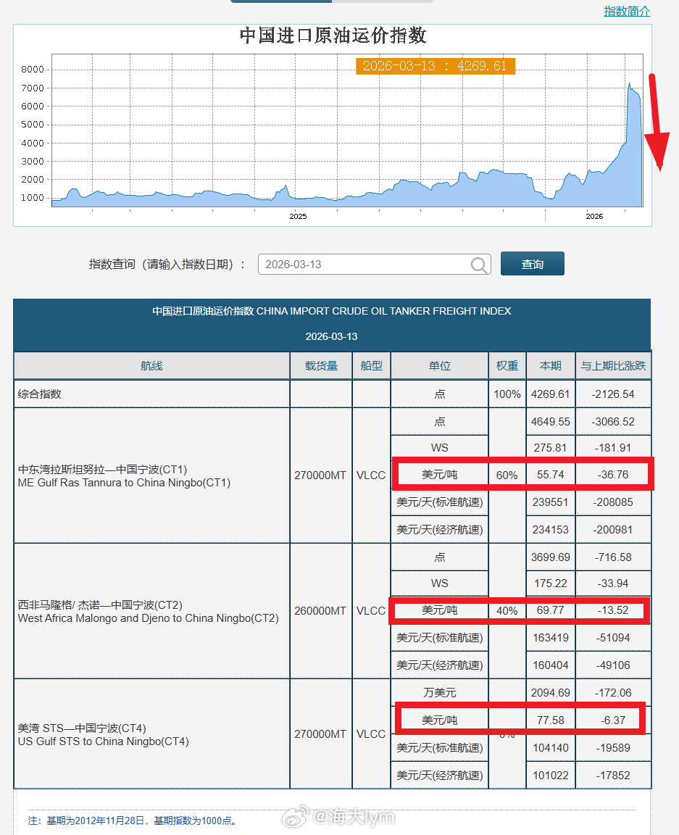Click CT2 change value -13.52
The image size is (679, 835).
[x=613, y=610]
